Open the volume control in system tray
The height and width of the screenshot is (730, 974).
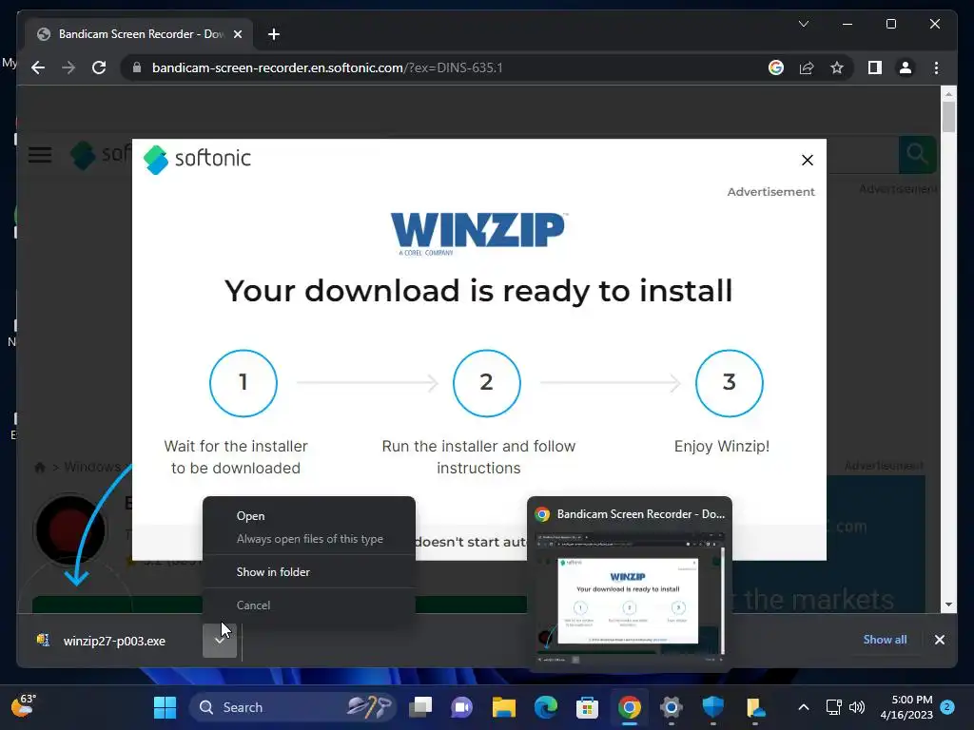pyautogui.click(x=857, y=707)
